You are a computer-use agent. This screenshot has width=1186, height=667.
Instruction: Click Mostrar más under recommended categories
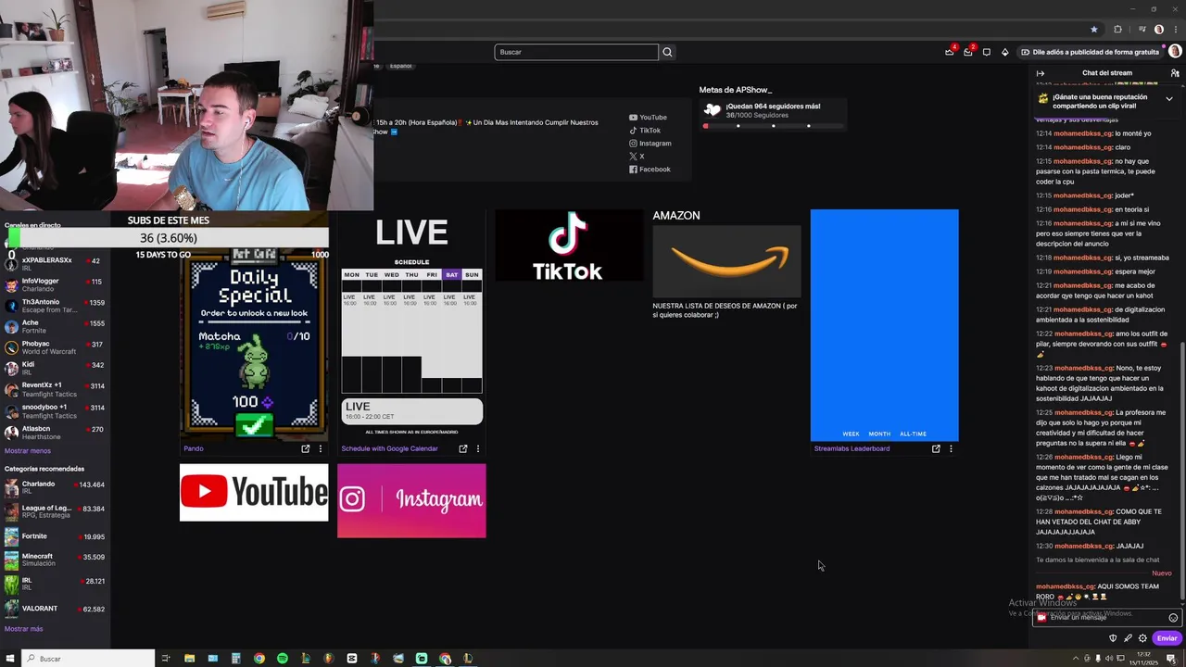[23, 629]
